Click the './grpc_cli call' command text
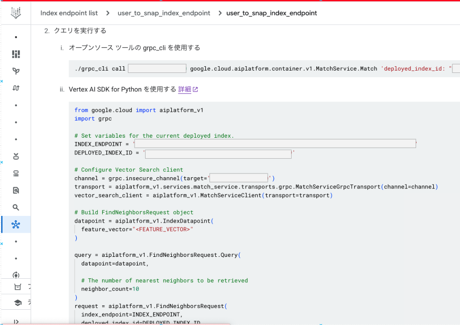 pyautogui.click(x=100, y=69)
